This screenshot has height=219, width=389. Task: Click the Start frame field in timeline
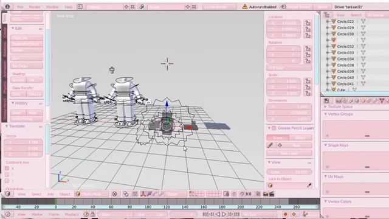pos(115,214)
